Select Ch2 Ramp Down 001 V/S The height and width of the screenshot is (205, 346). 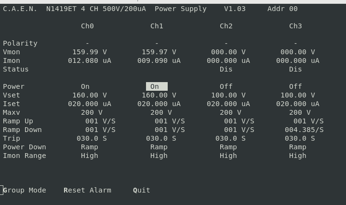coord(239,130)
